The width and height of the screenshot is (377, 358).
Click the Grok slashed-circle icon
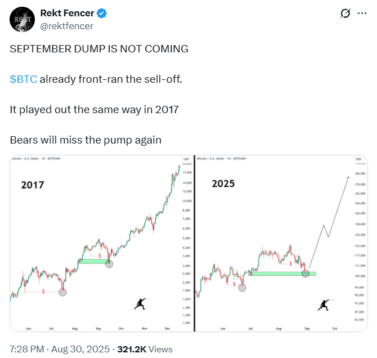pyautogui.click(x=345, y=14)
